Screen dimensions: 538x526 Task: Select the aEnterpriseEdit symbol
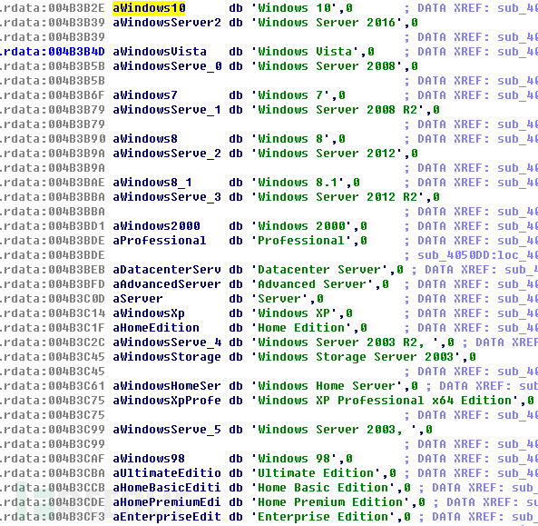(167, 517)
